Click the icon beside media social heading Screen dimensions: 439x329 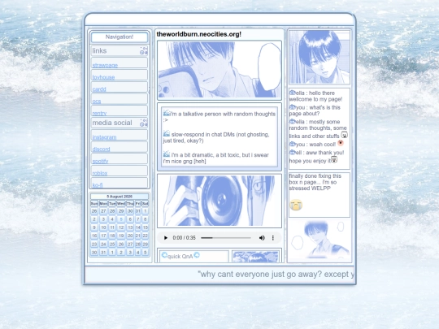point(144,123)
